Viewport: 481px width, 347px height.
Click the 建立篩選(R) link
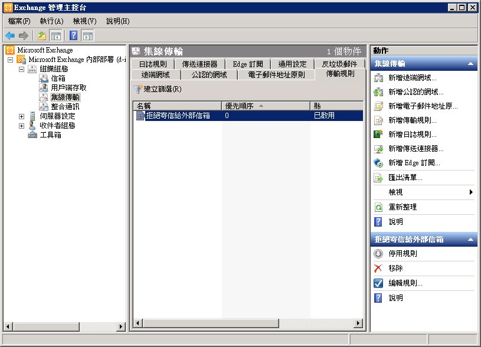pos(162,89)
